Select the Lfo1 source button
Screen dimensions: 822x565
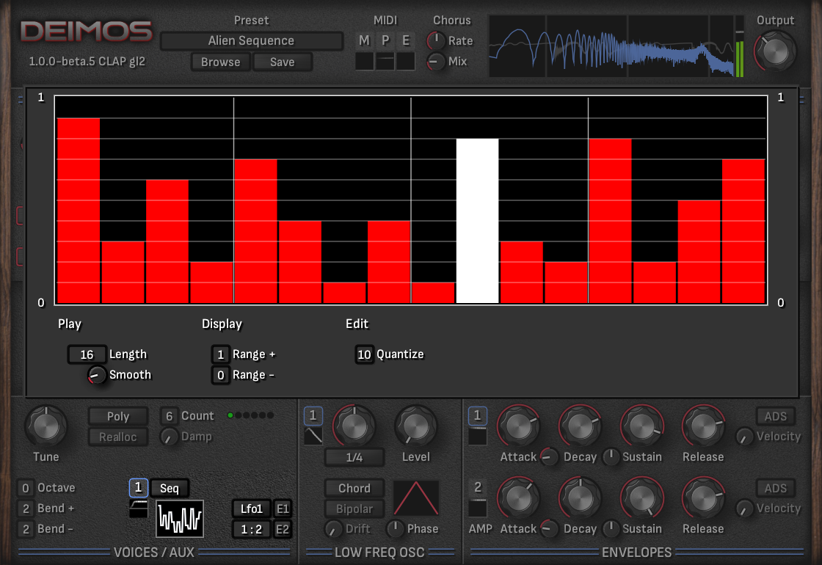point(252,509)
